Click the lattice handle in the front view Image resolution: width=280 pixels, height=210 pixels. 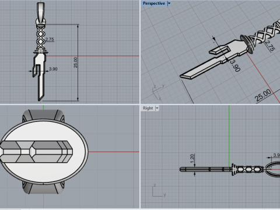pos(40,38)
